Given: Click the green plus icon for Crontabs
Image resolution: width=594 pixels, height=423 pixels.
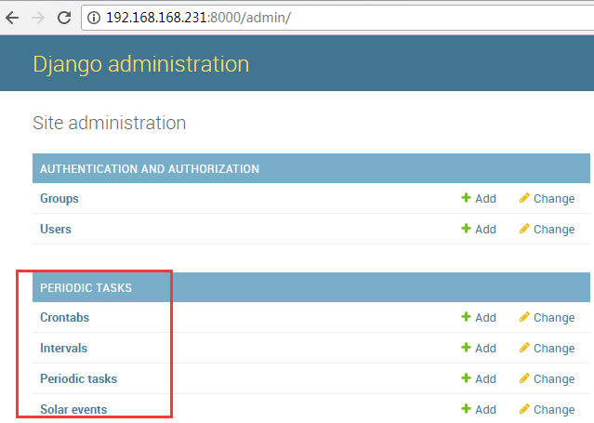Looking at the screenshot, I should [466, 317].
